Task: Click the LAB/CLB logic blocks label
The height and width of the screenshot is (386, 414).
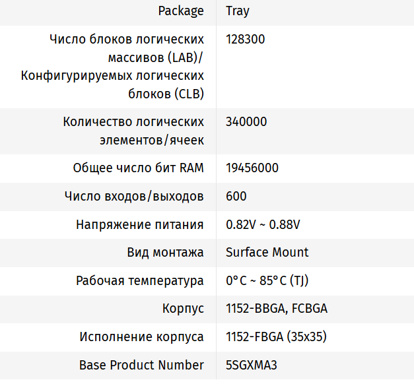Action: 112,67
